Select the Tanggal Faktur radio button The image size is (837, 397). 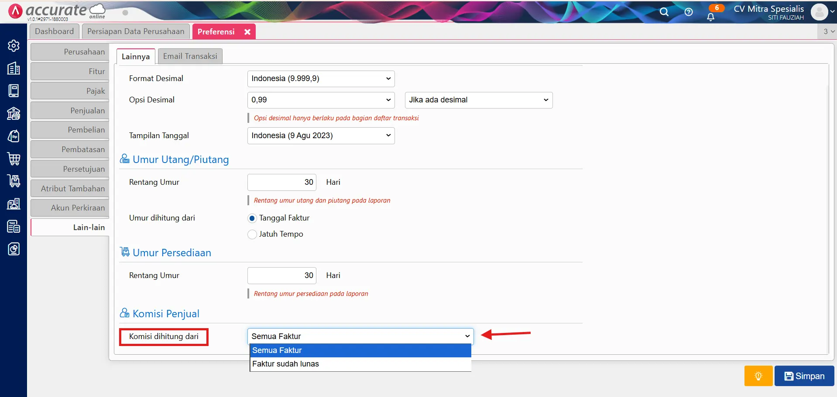(x=252, y=218)
